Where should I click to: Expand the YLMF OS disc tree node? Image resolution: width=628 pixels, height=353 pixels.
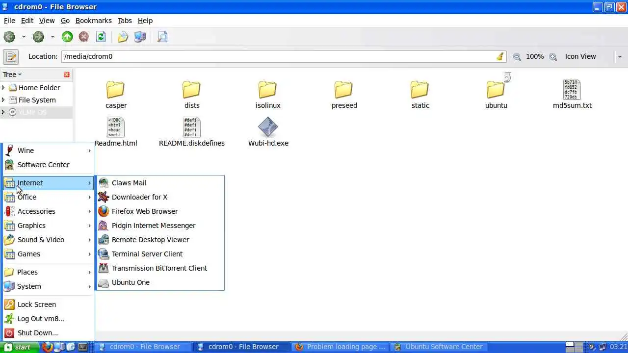pyautogui.click(x=3, y=112)
